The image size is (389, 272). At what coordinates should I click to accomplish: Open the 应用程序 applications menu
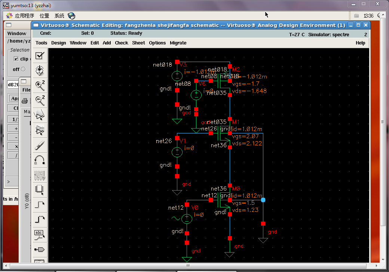point(24,16)
